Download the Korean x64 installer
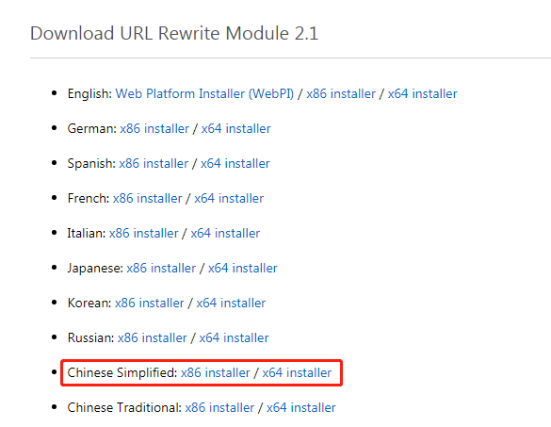 click(x=231, y=303)
